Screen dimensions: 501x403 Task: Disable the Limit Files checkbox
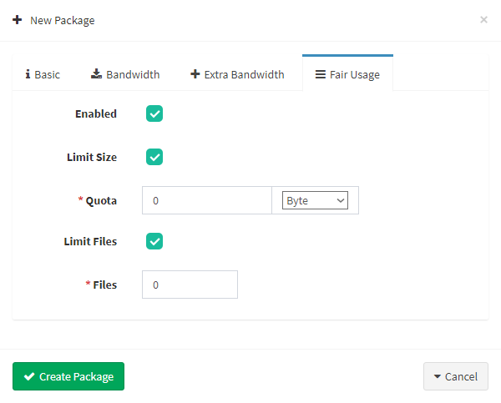pos(154,241)
